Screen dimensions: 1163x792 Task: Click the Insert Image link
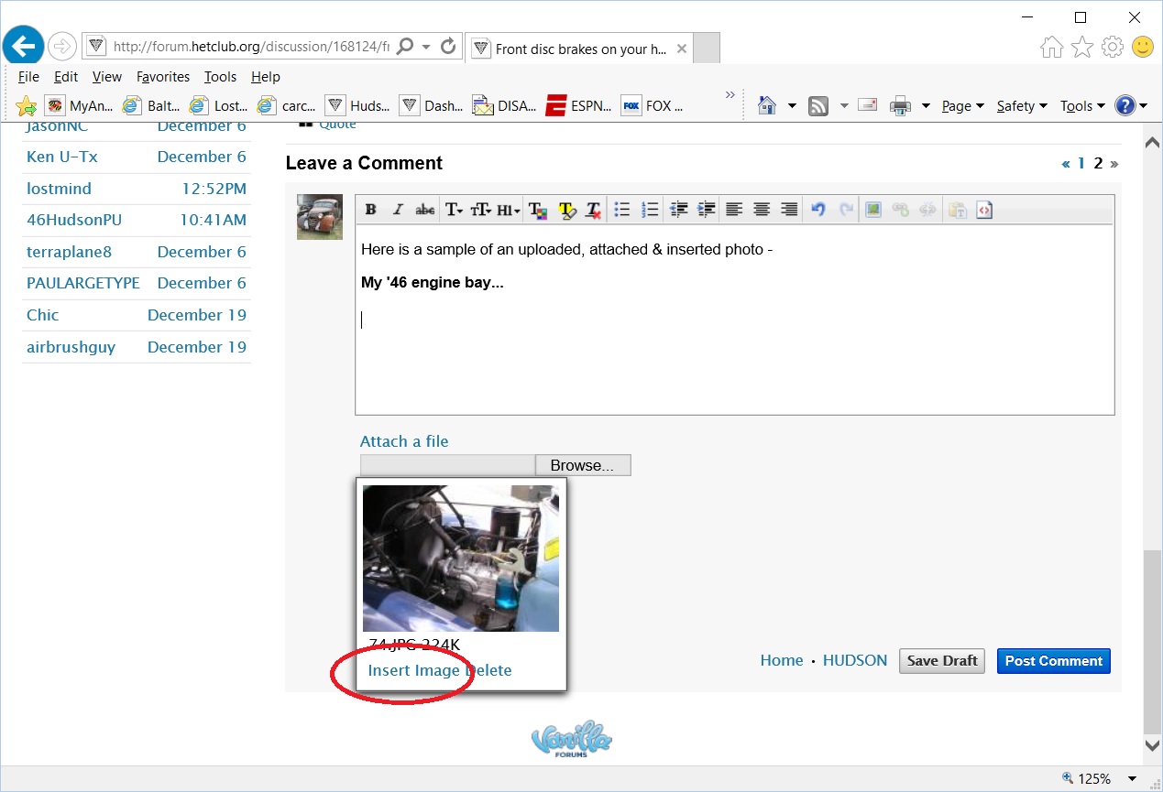pos(413,670)
